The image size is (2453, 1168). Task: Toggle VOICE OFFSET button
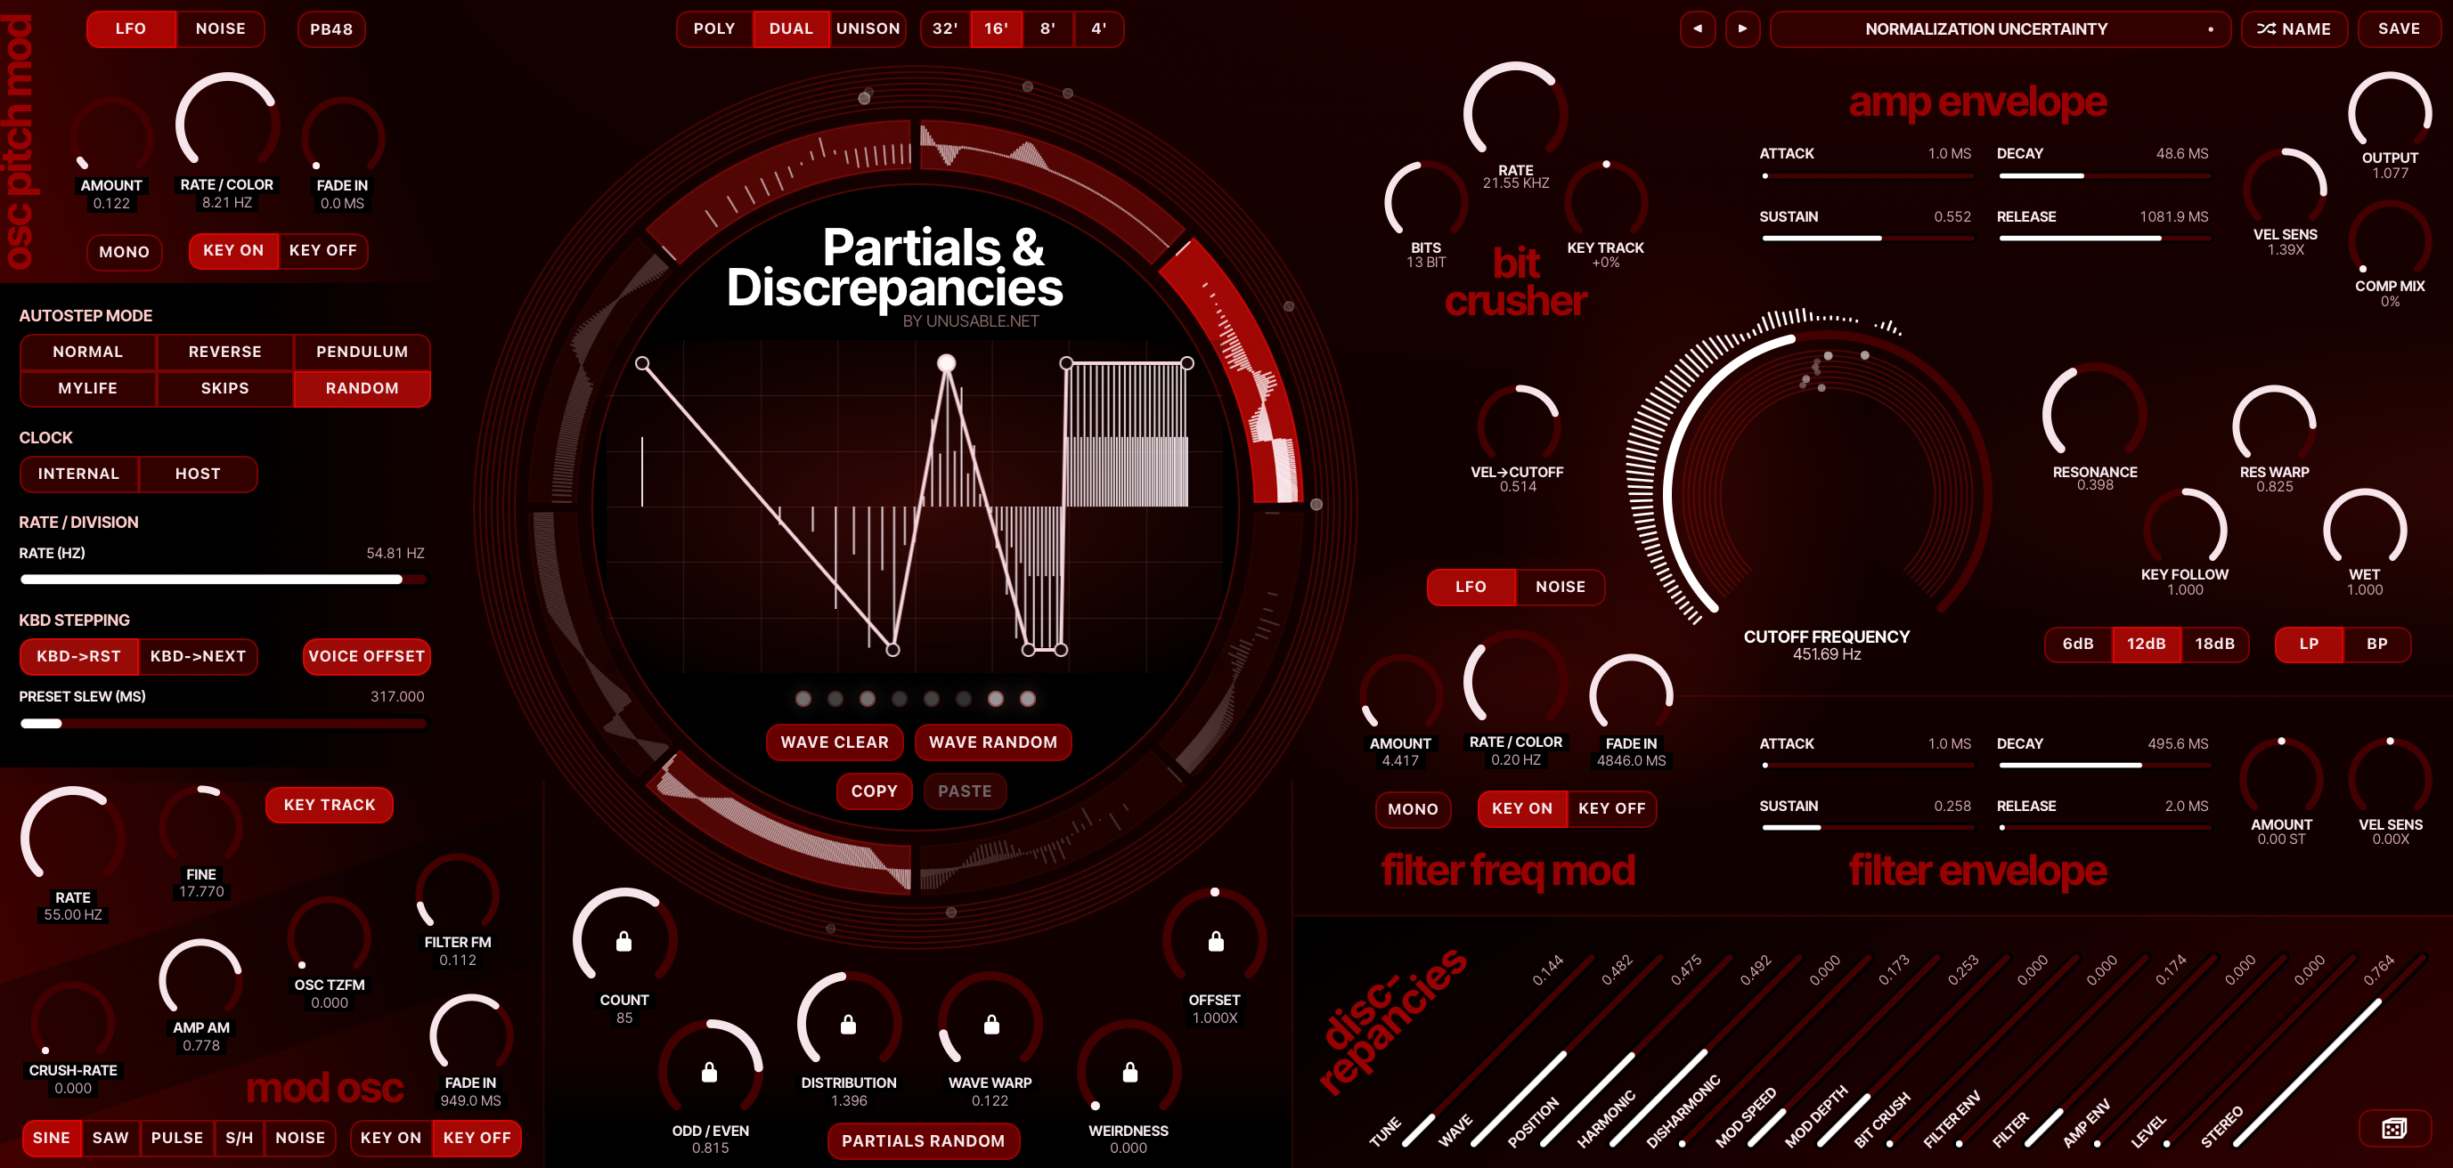point(366,656)
